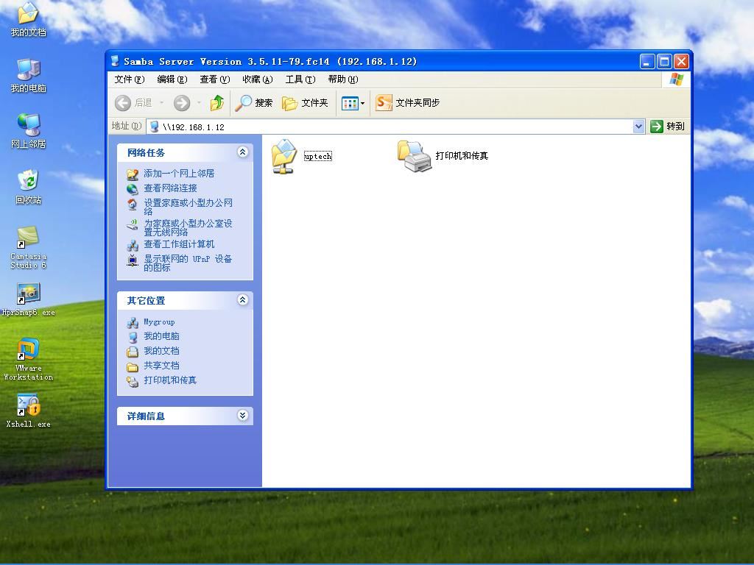Go to 我的电脑 in other places
754x565 pixels.
tap(161, 336)
